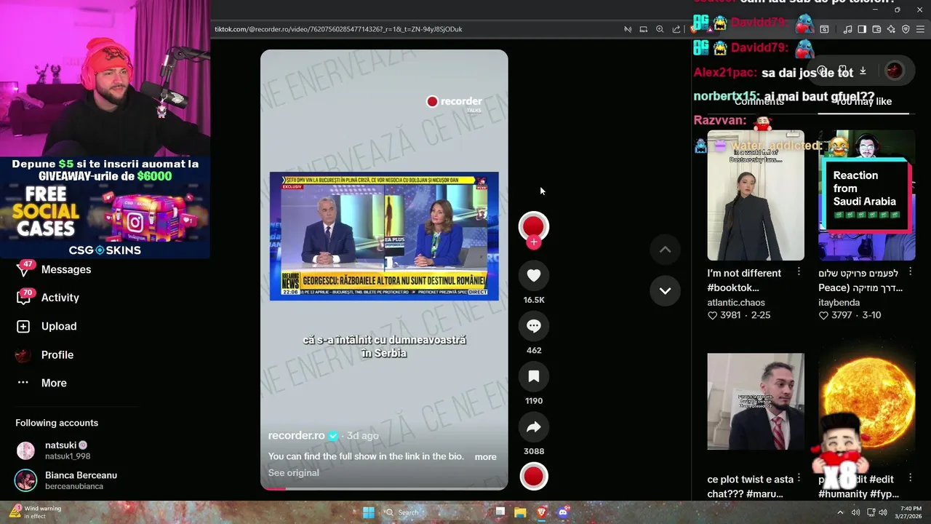931x524 pixels.
Task: Open the Brave VPN shield icon
Action: 906,29
